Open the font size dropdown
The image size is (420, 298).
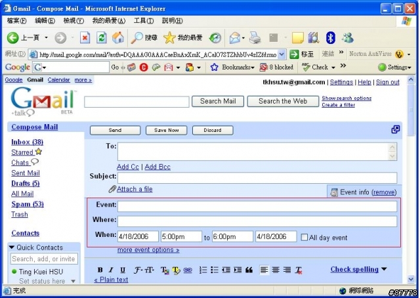150,270
